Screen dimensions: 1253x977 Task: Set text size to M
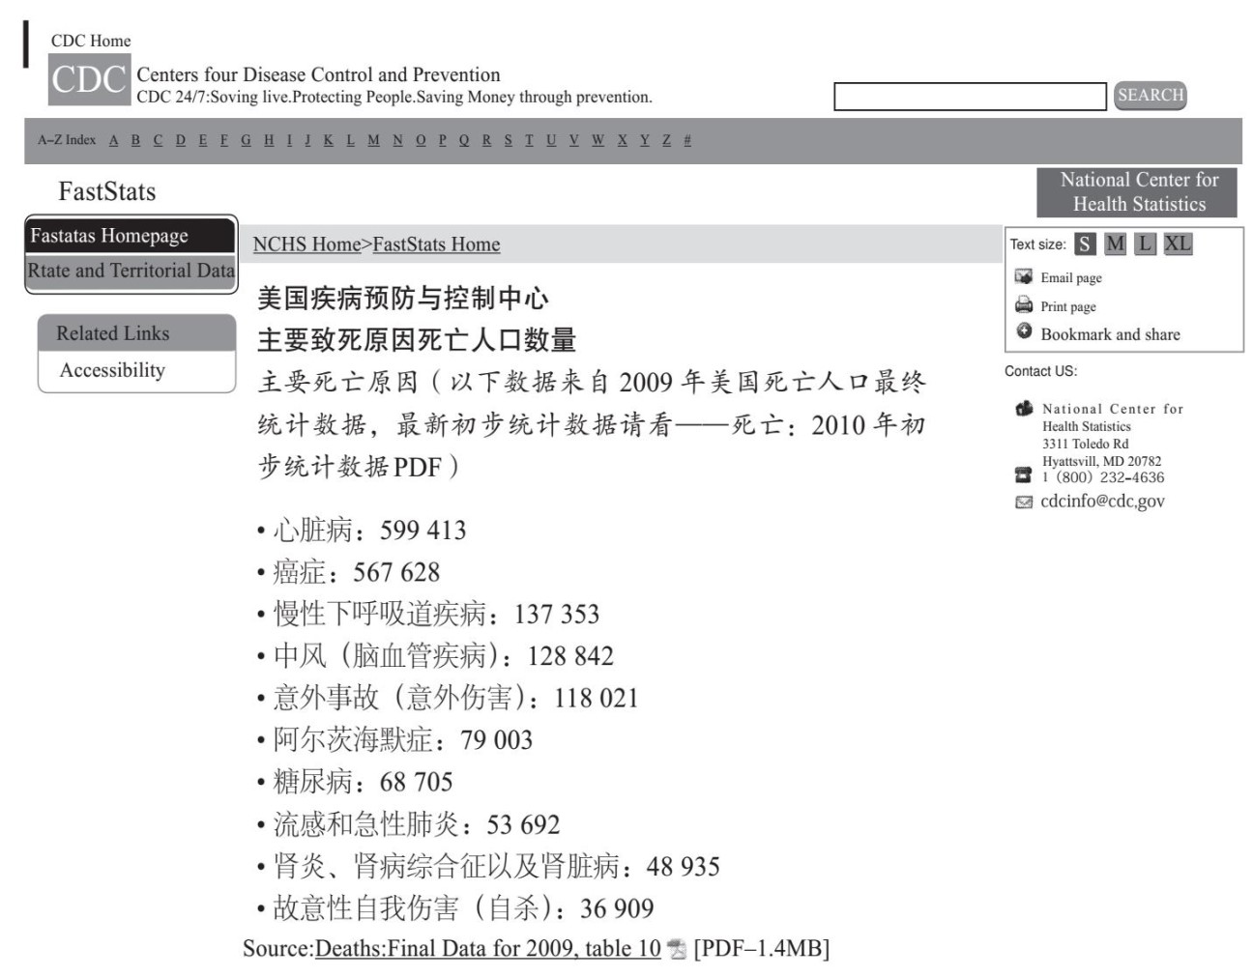(x=1116, y=244)
